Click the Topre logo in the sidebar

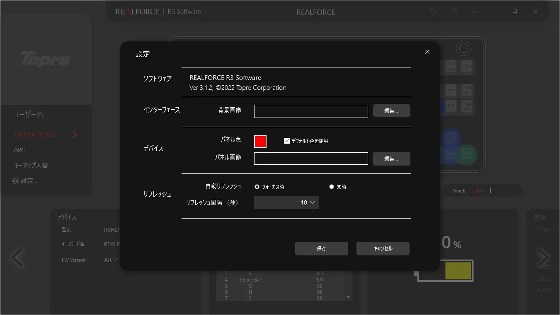click(46, 59)
